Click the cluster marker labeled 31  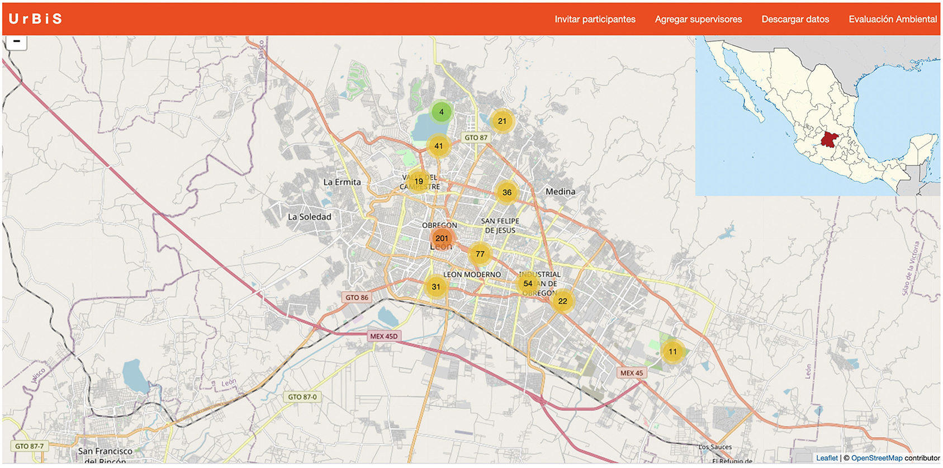click(x=436, y=287)
